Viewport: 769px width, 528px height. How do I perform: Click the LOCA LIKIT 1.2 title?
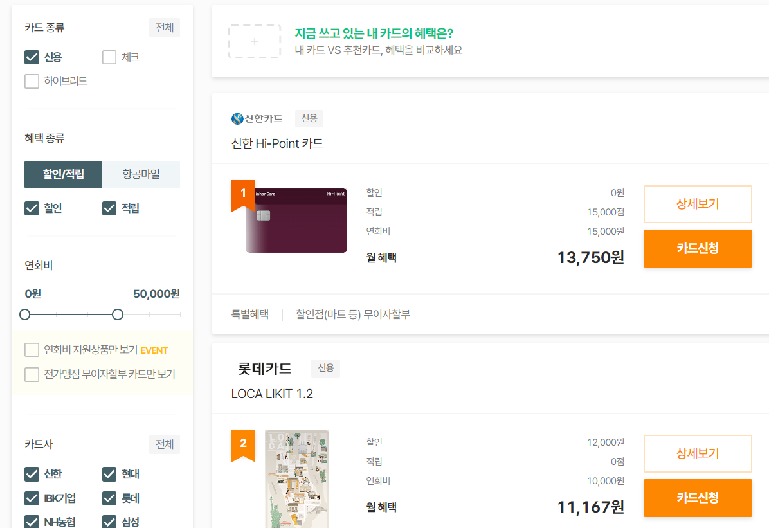coord(272,394)
